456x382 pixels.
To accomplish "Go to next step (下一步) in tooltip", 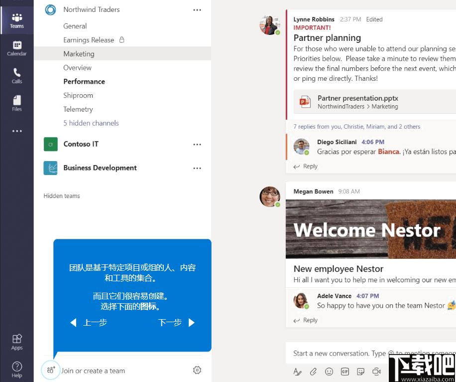I will click(176, 323).
